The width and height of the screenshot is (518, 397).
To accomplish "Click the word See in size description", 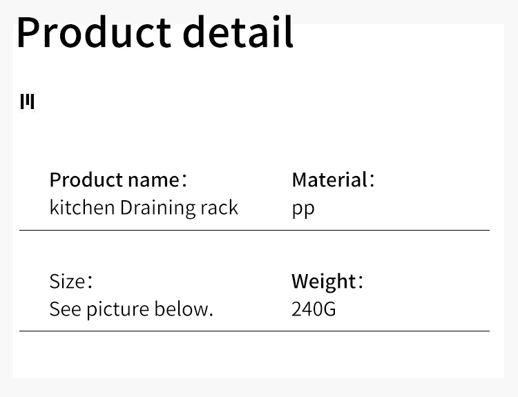I will 65,309.
